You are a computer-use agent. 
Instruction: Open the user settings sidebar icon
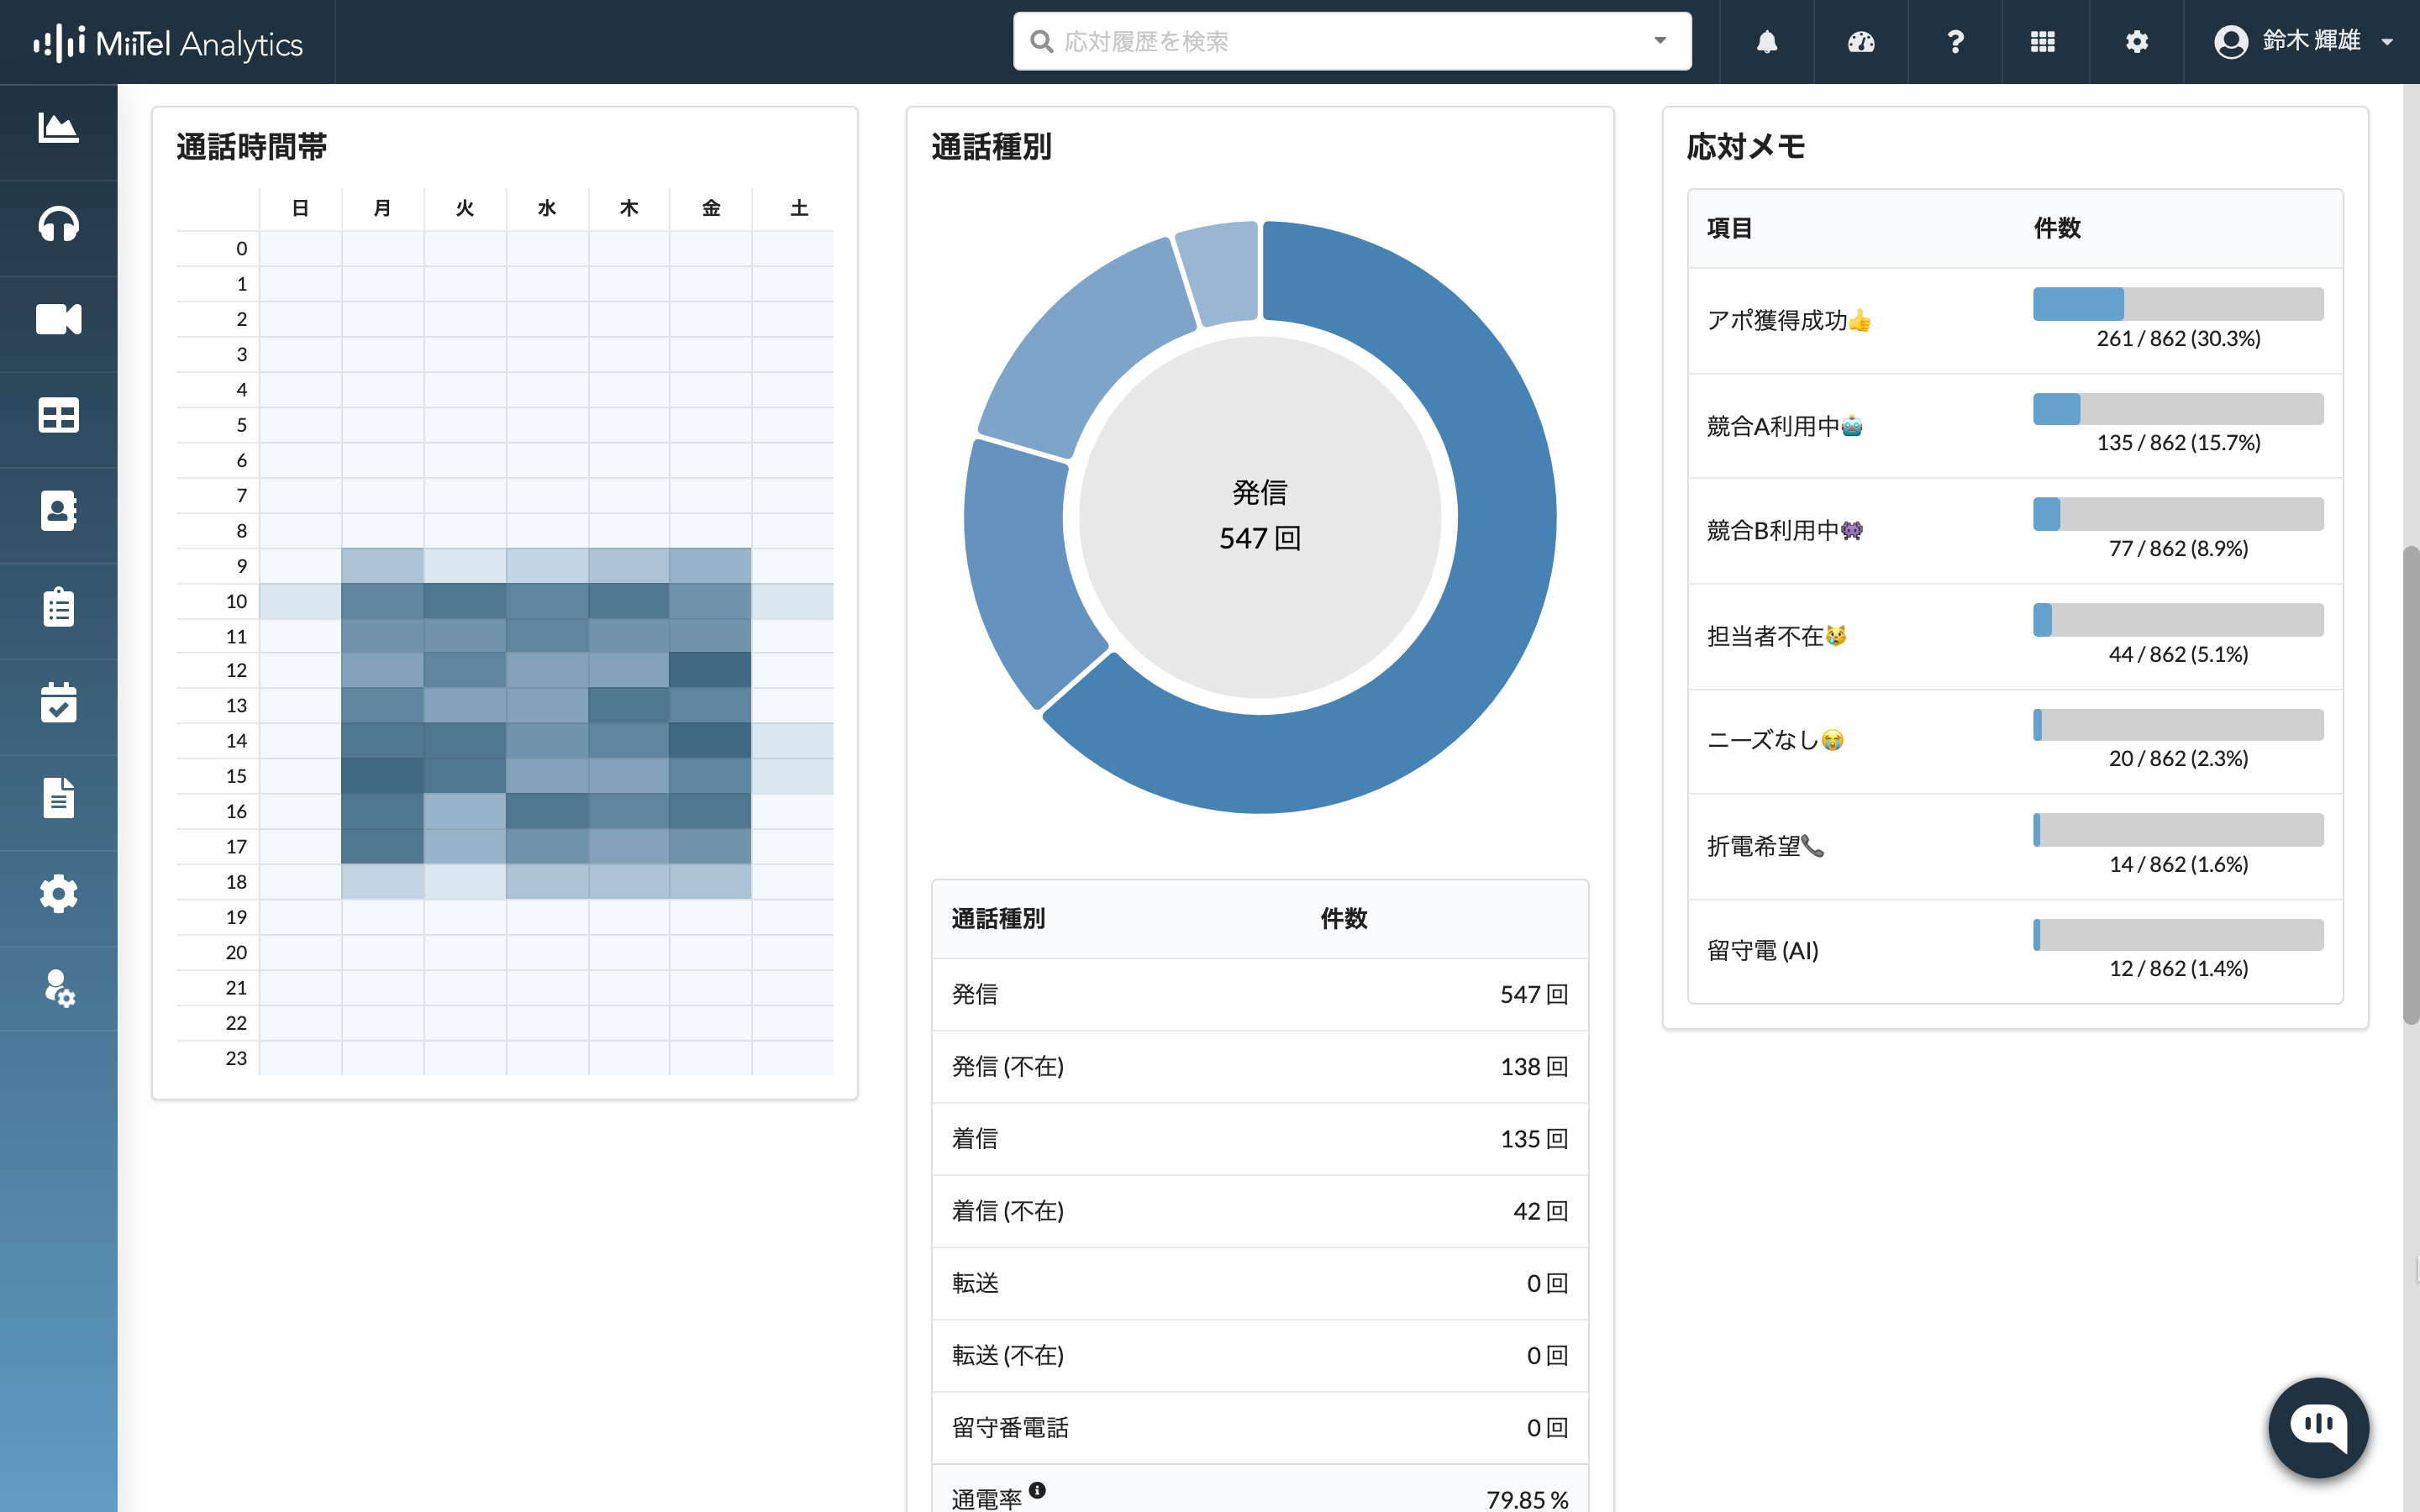coord(58,988)
